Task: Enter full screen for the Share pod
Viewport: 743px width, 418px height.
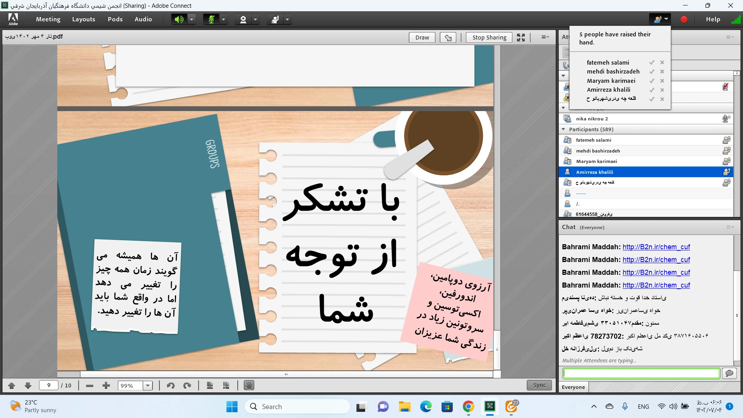Action: (x=521, y=38)
